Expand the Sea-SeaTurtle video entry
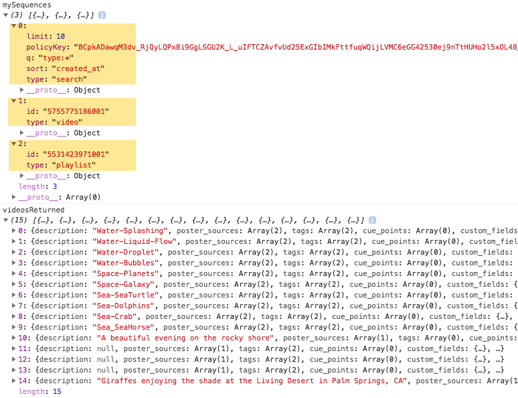518x398 pixels. tap(14, 295)
